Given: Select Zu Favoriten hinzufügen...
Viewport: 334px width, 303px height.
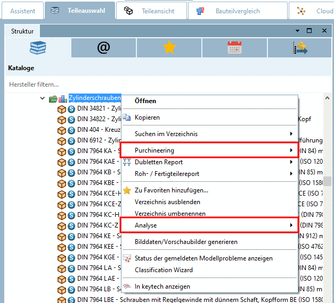Looking at the screenshot, I should tap(209, 190).
